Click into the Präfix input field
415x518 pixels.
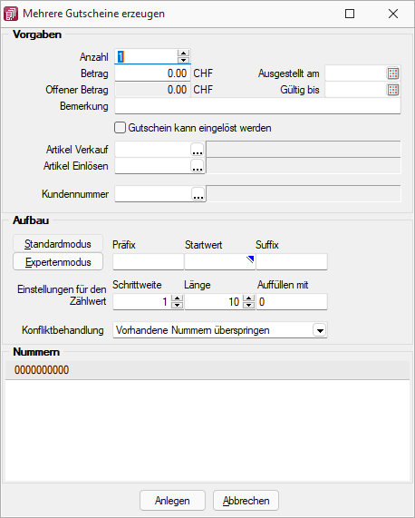pyautogui.click(x=148, y=262)
